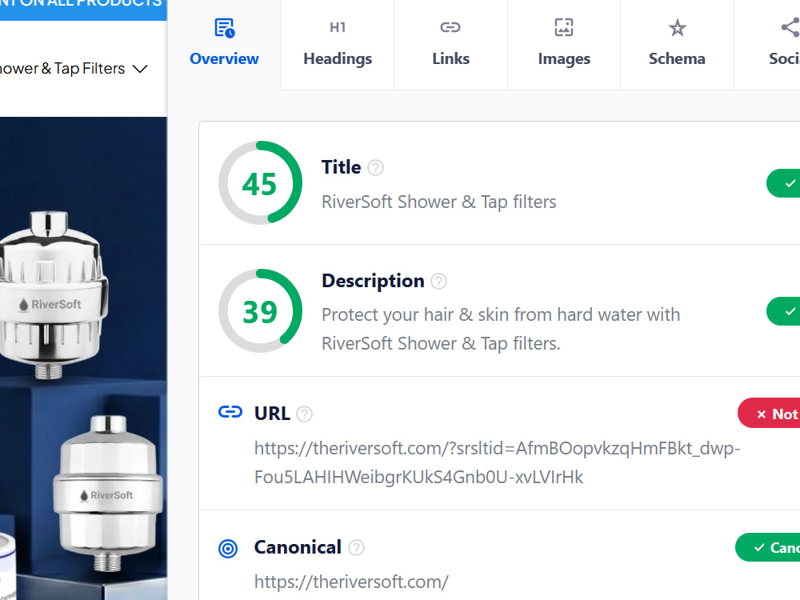The height and width of the screenshot is (600, 800).
Task: Click the red Not badge in the URL row
Action: (769, 414)
